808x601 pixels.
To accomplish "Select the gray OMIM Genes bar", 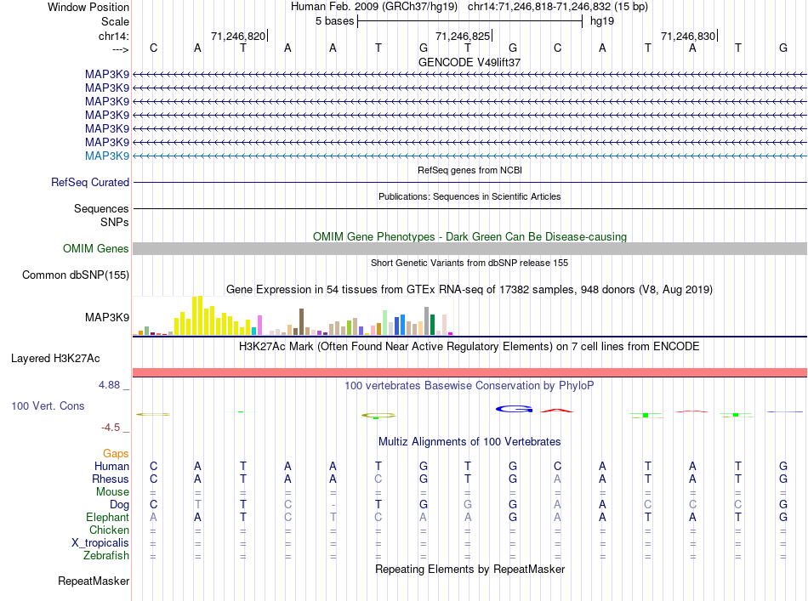I will click(x=469, y=249).
